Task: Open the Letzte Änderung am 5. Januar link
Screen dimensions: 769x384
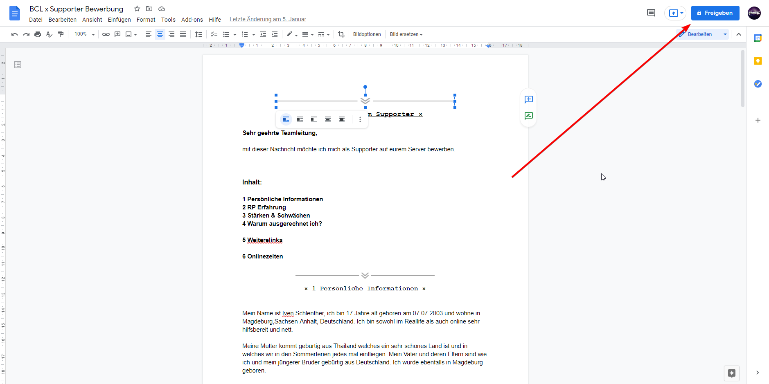Action: [268, 19]
